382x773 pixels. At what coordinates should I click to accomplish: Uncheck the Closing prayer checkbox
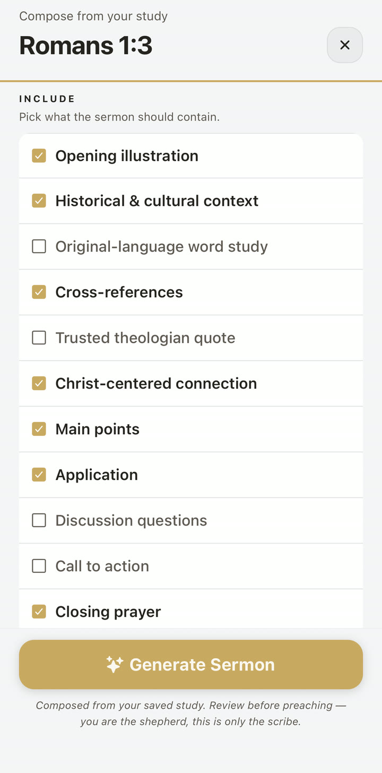click(39, 612)
